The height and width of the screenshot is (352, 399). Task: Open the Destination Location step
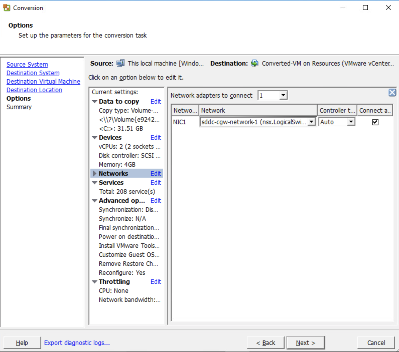pos(34,90)
